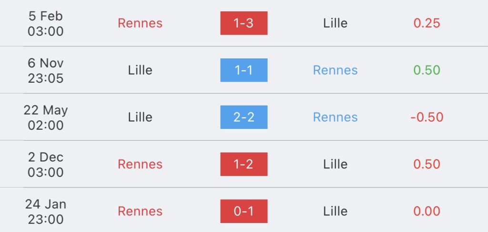The image size is (488, 232).
Task: Click the green 0.50 handicap value
Action: click(427, 70)
